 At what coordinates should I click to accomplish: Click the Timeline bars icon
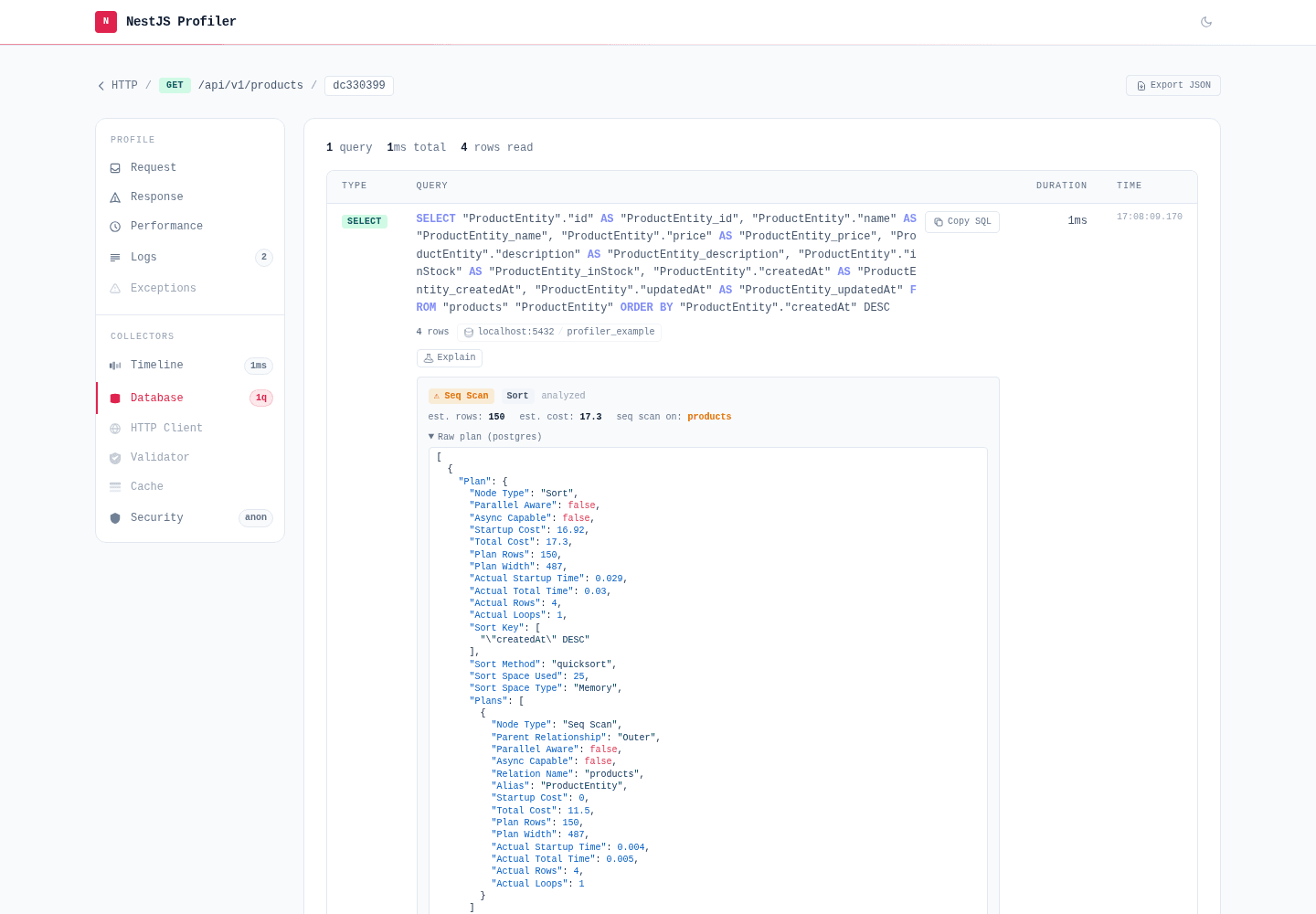[x=115, y=366]
